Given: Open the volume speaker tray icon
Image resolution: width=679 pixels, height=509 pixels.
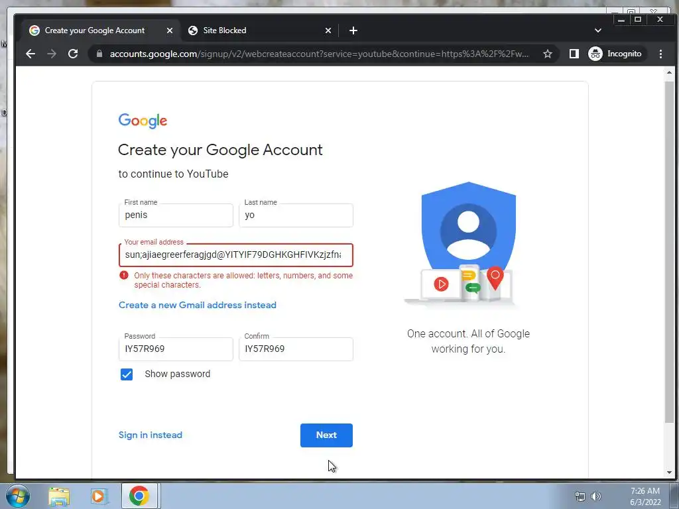Looking at the screenshot, I should coord(596,496).
